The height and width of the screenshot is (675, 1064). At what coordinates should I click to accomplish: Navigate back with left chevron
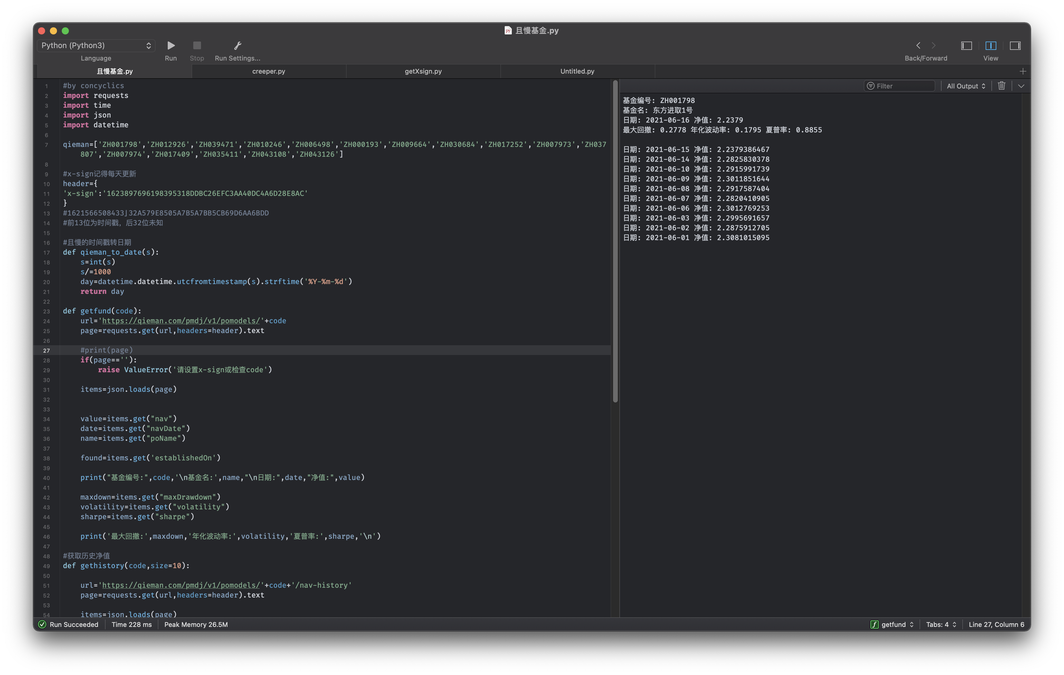click(x=918, y=45)
